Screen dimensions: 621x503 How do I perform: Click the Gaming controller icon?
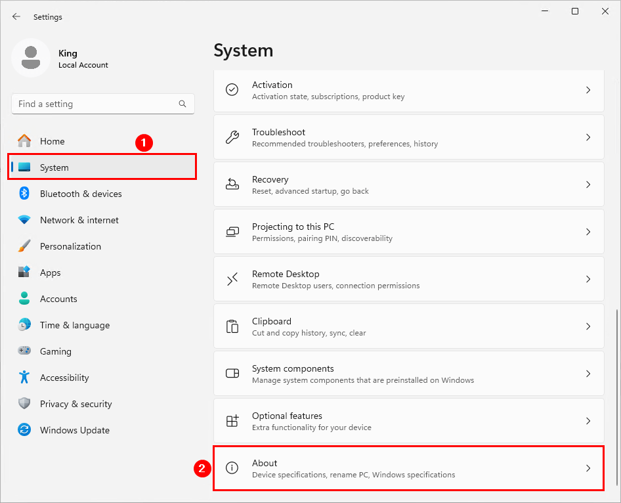[24, 351]
